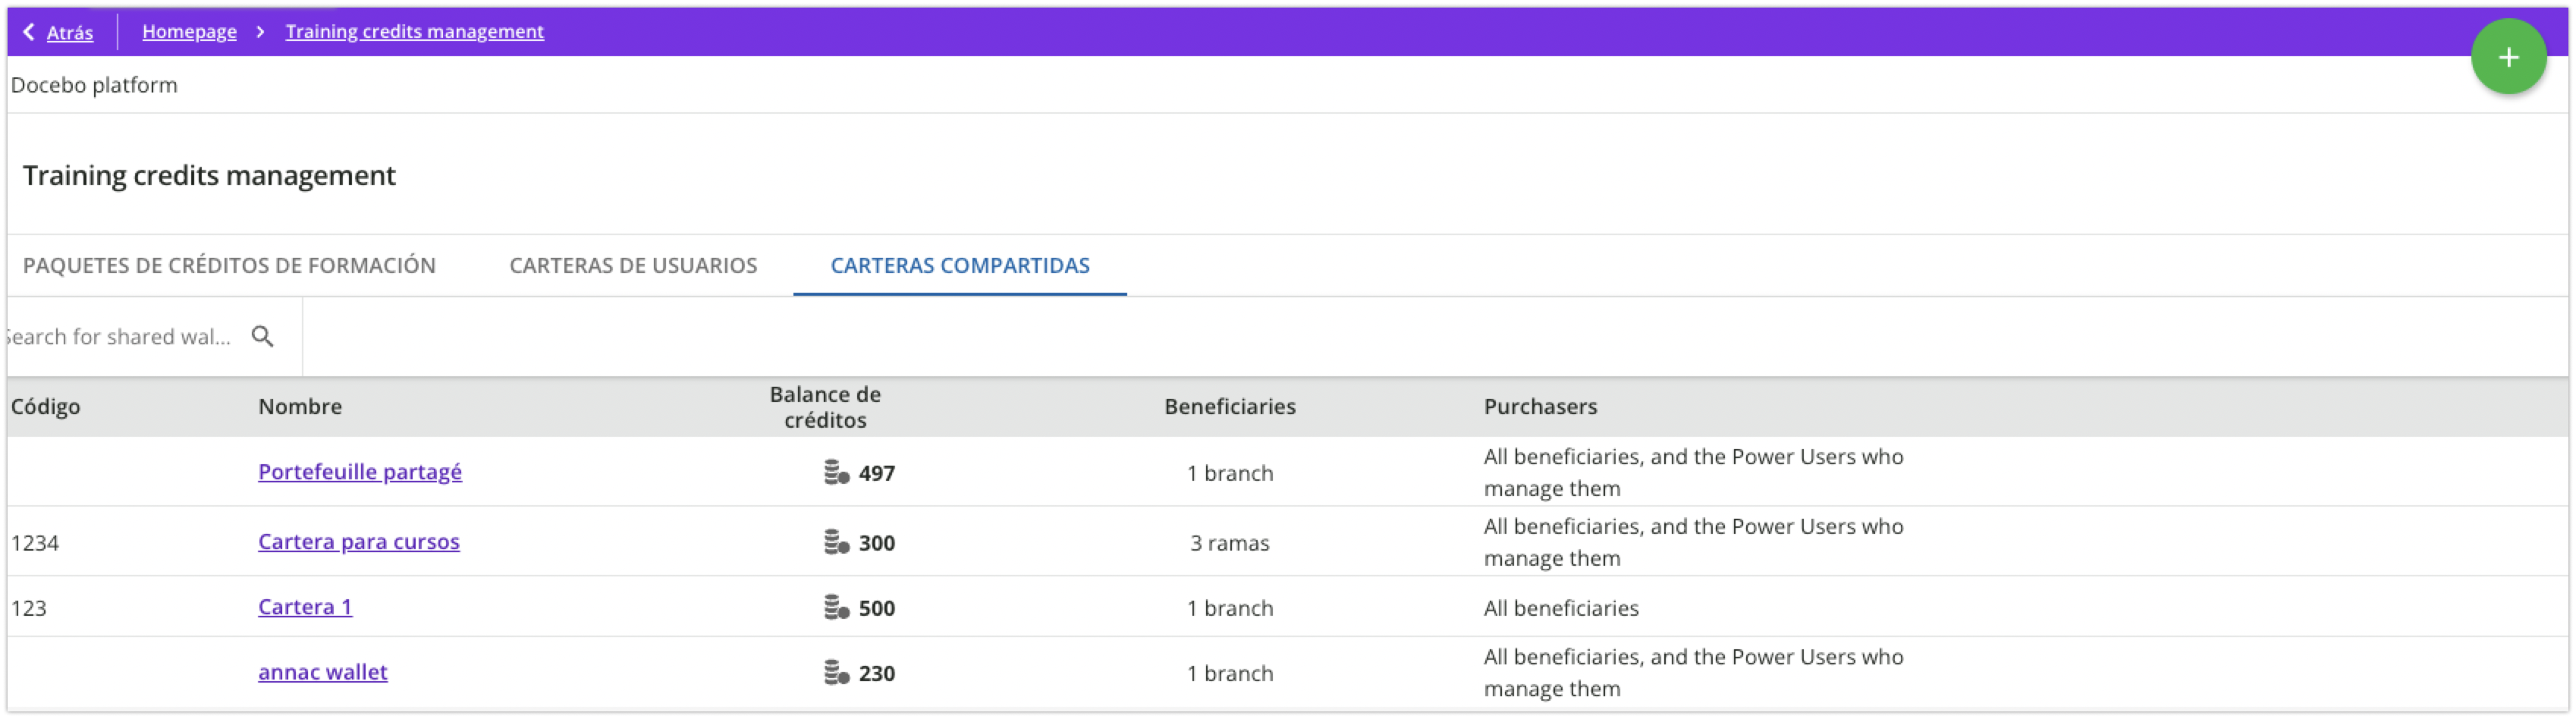Click the Balance de créditos column header
Image resolution: width=2576 pixels, height=719 pixels.
click(824, 407)
